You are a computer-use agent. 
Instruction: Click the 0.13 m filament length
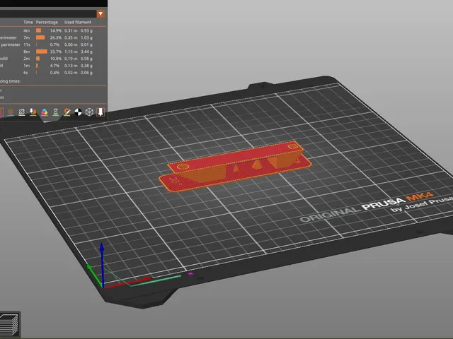[71, 66]
